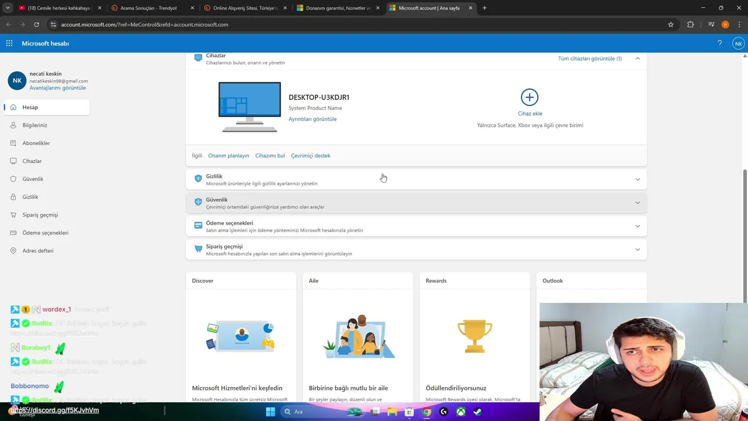Open the media control icon in toolbar
748x421 pixels.
tap(711, 25)
